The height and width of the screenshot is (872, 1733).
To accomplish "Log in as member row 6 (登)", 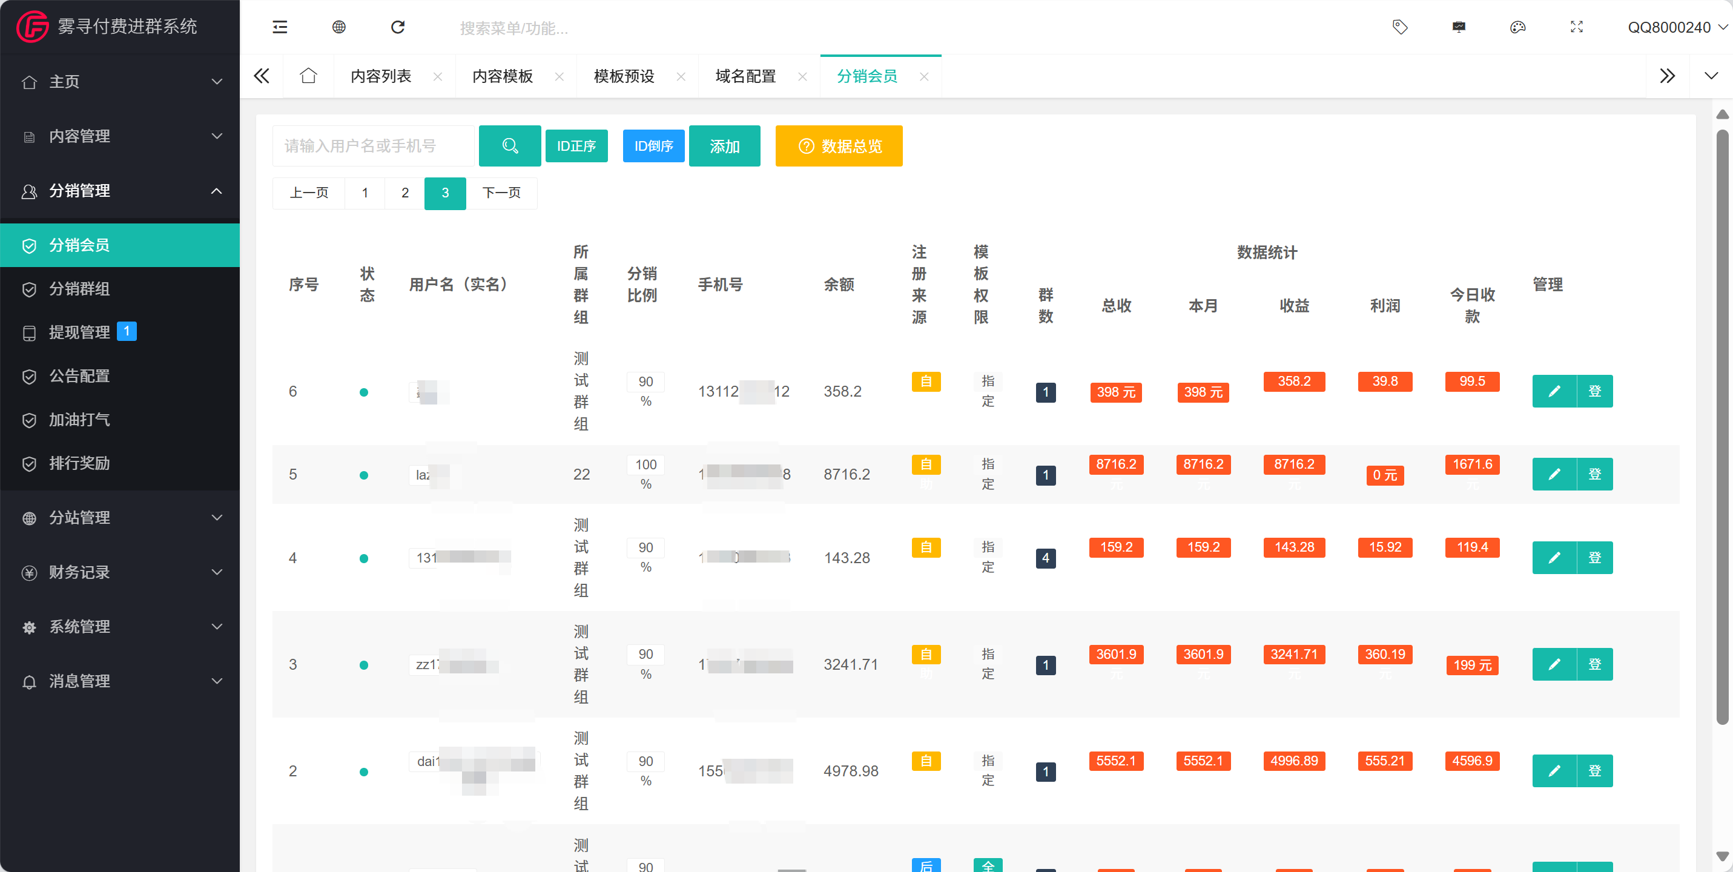I will click(x=1595, y=391).
